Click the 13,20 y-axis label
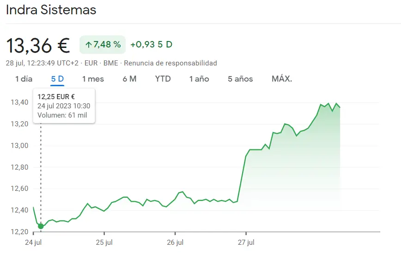 coord(19,124)
